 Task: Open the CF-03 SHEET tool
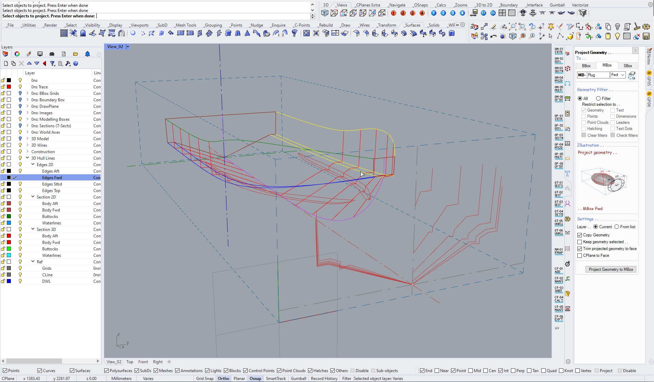coord(559,289)
